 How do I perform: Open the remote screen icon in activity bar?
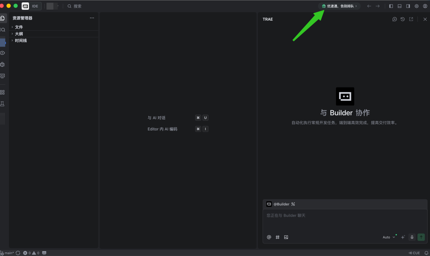[2, 76]
